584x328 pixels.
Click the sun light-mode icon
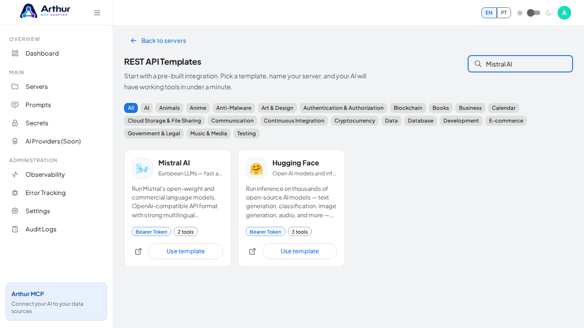pyautogui.click(x=520, y=13)
